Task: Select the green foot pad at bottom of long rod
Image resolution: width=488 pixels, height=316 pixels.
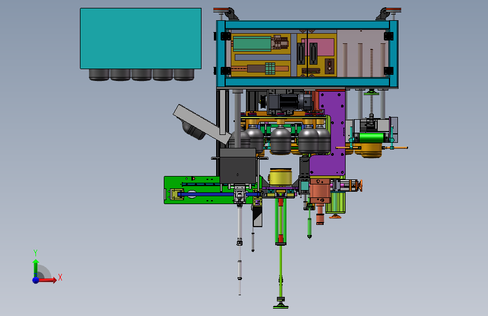Action: [x=281, y=305]
